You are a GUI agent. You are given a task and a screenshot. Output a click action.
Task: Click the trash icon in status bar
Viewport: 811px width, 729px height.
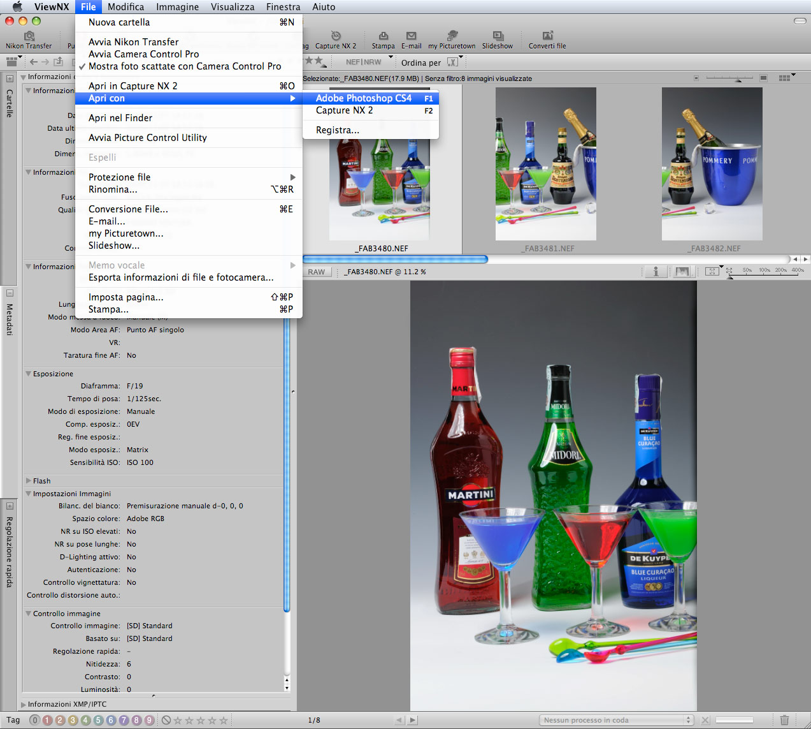784,719
